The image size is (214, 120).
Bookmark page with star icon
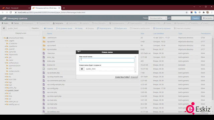pyautogui.click(x=187, y=12)
